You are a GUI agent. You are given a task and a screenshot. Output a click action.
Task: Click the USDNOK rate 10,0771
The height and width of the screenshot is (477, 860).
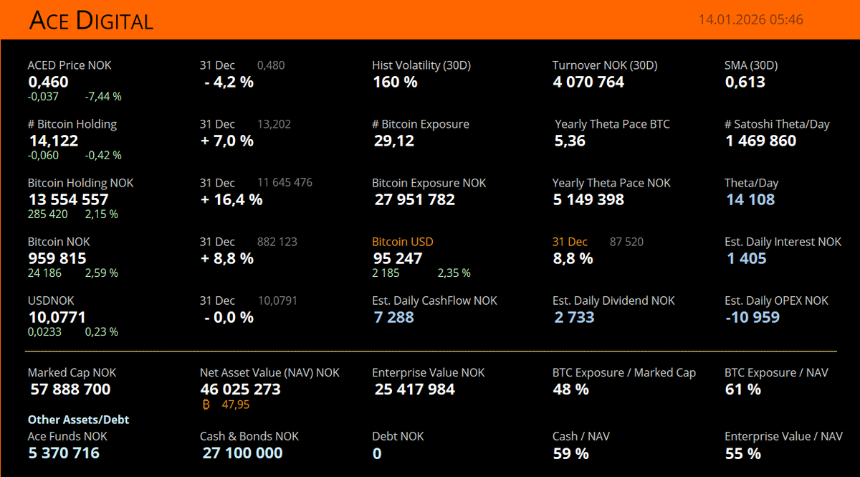tap(57, 317)
